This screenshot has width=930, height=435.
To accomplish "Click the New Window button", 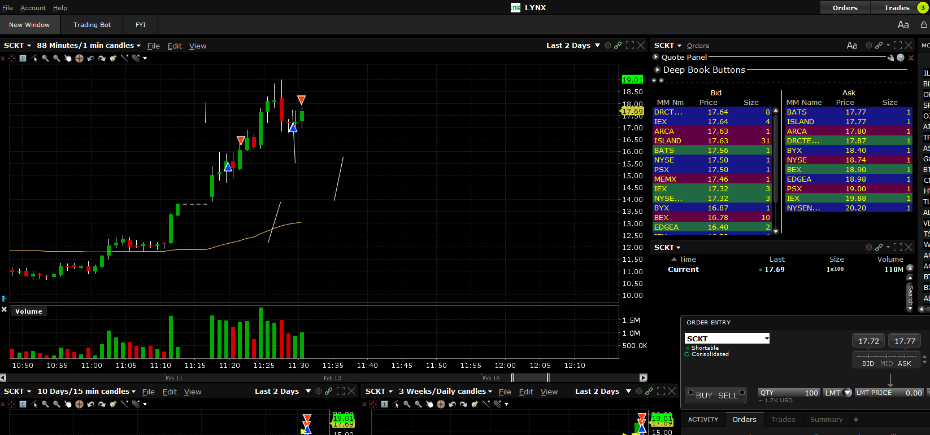I will pyautogui.click(x=29, y=25).
